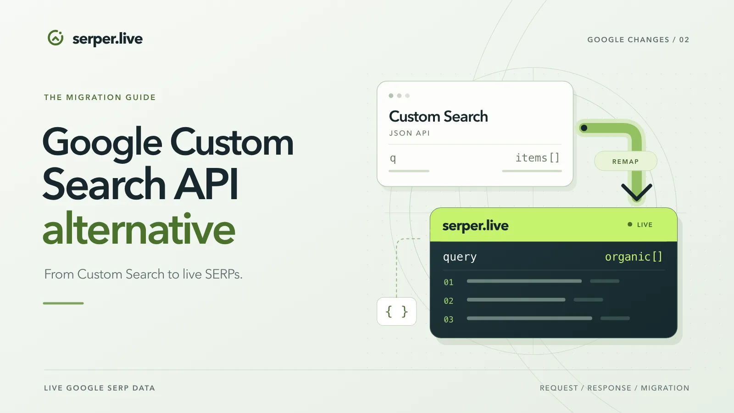The height and width of the screenshot is (413, 734).
Task: Click the down chevron arrow below REMAP
Action: 637,192
